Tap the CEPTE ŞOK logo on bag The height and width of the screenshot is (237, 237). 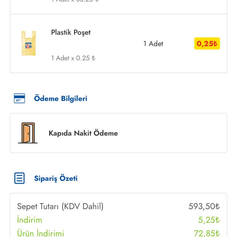coord(28,46)
